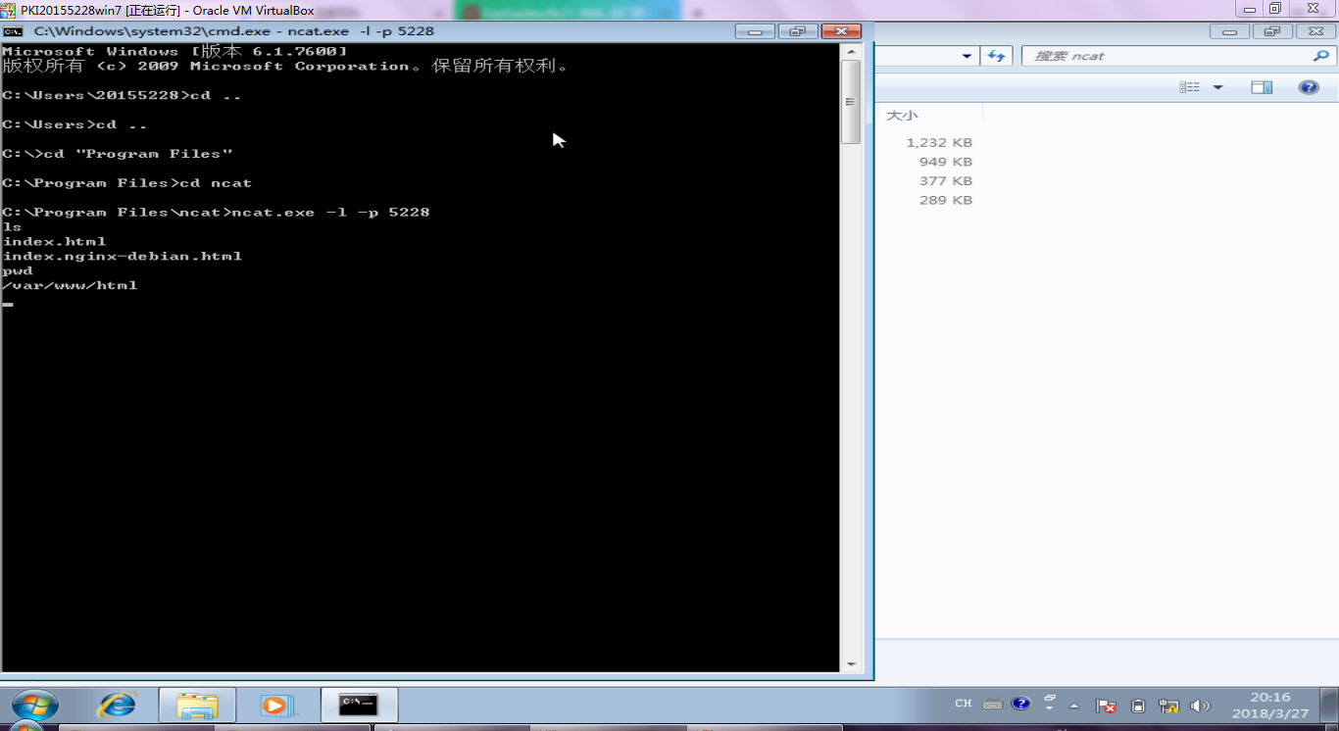
Task: Restore down the Explorer ncat window
Action: (1271, 31)
